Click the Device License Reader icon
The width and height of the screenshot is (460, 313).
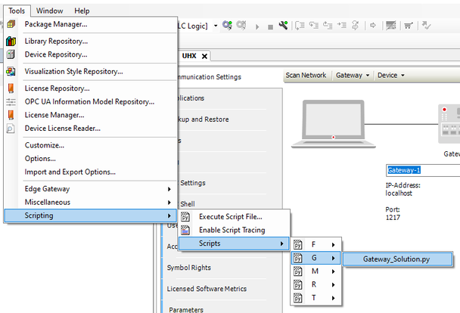point(11,129)
